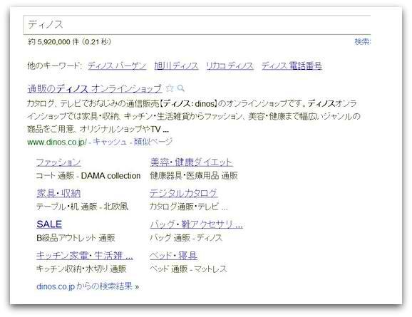Select related keyword 旭川ディノス
Image resolution: width=412 pixels, height=317 pixels.
coord(176,66)
